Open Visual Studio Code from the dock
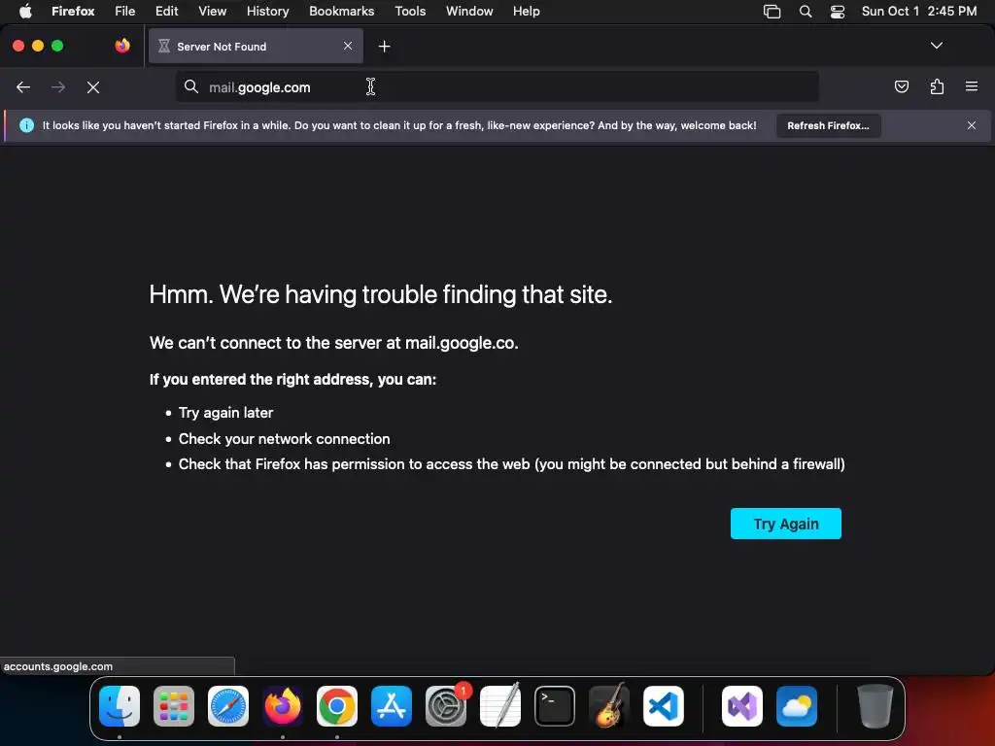The image size is (995, 746). (x=664, y=706)
